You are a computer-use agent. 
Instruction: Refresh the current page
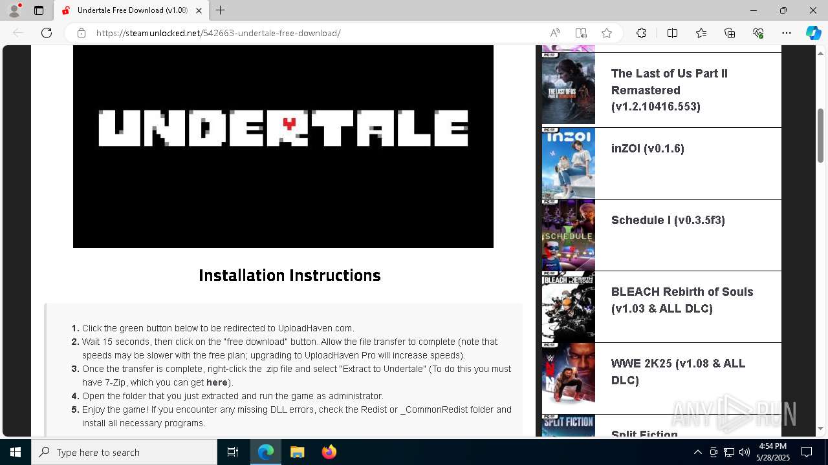coord(47,33)
